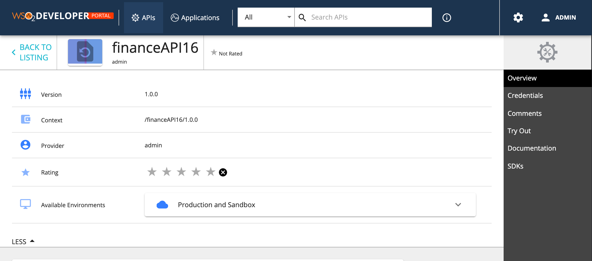Image resolution: width=592 pixels, height=261 pixels.
Task: Select Credentials in the side menu
Action: pyautogui.click(x=547, y=95)
